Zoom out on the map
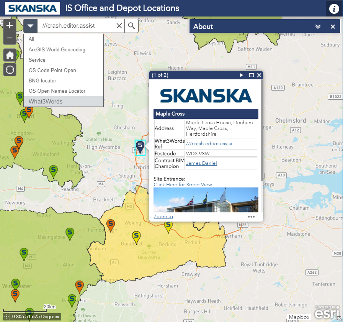Viewport: 343px width, 322px height. click(10, 38)
